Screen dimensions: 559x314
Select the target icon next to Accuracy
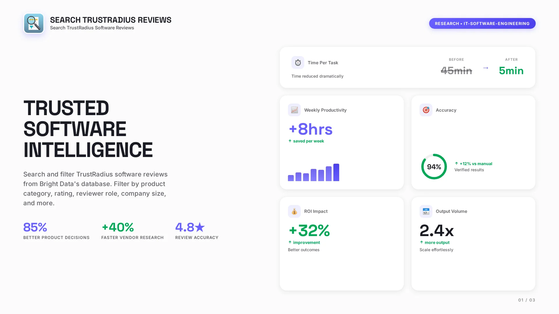tap(426, 110)
